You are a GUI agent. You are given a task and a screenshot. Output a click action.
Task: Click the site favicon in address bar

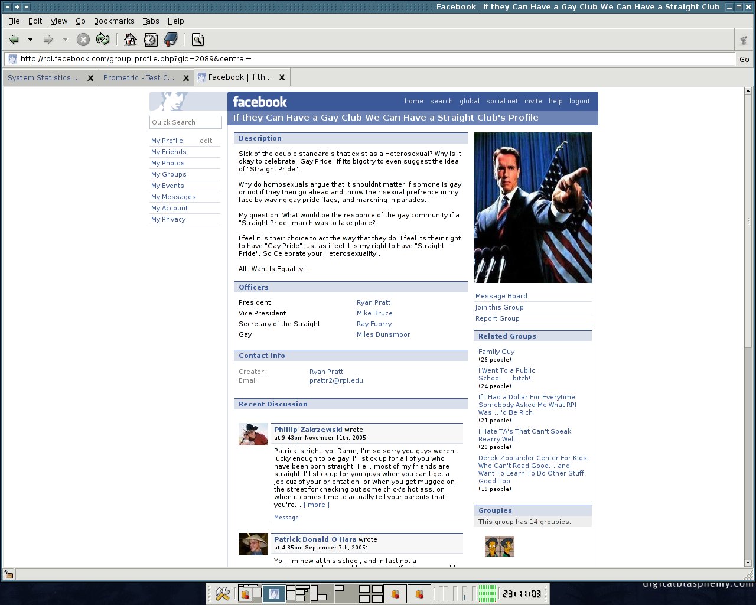click(x=12, y=59)
